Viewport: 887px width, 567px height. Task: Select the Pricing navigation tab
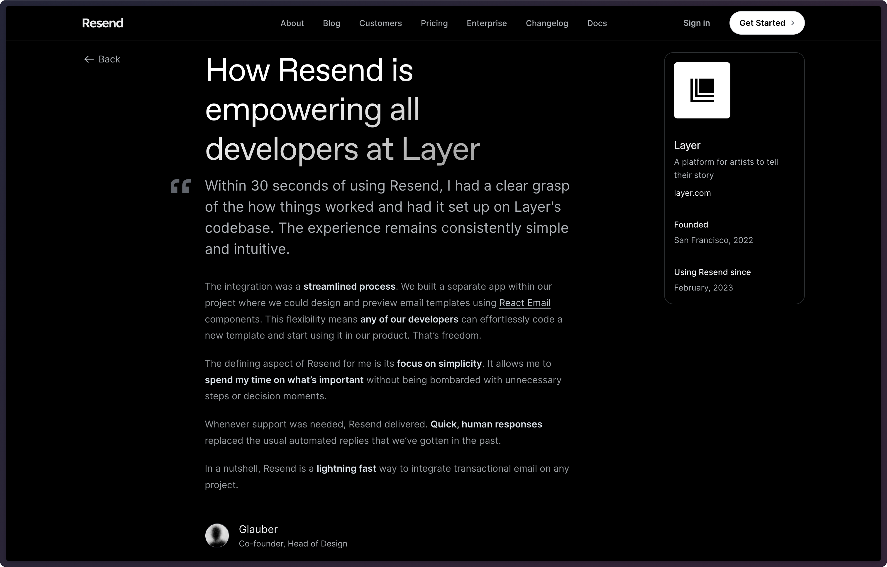pos(434,23)
